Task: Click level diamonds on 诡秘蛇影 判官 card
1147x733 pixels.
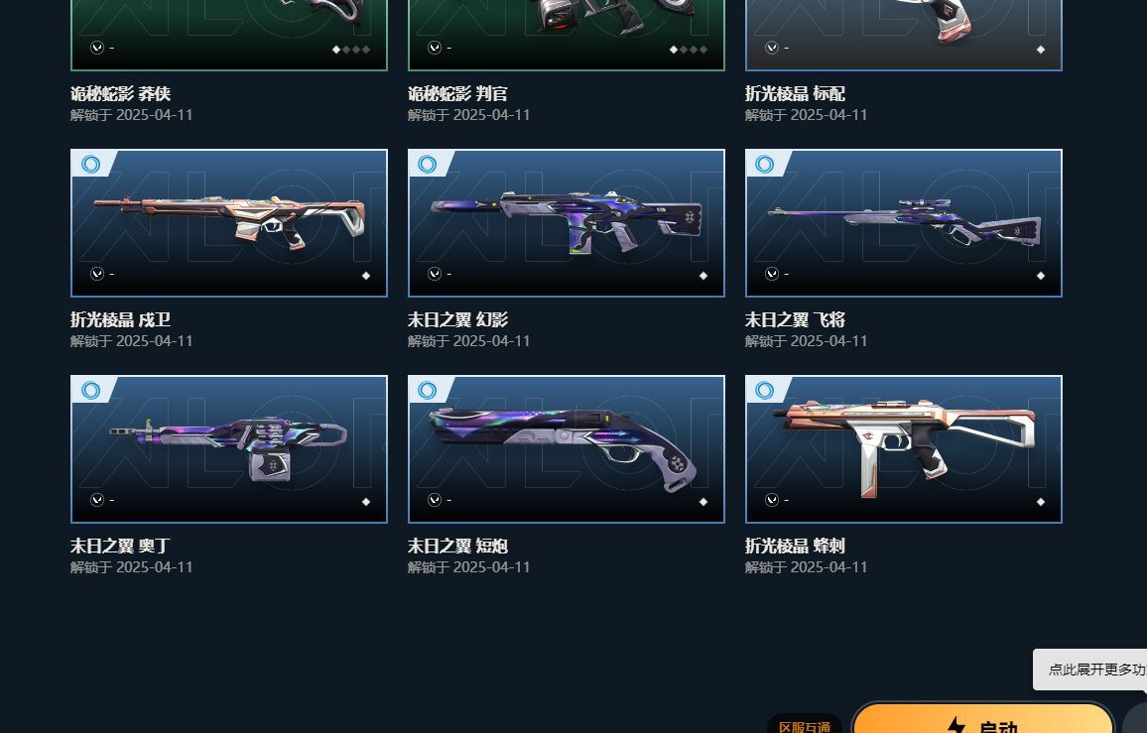Action: [x=689, y=50]
